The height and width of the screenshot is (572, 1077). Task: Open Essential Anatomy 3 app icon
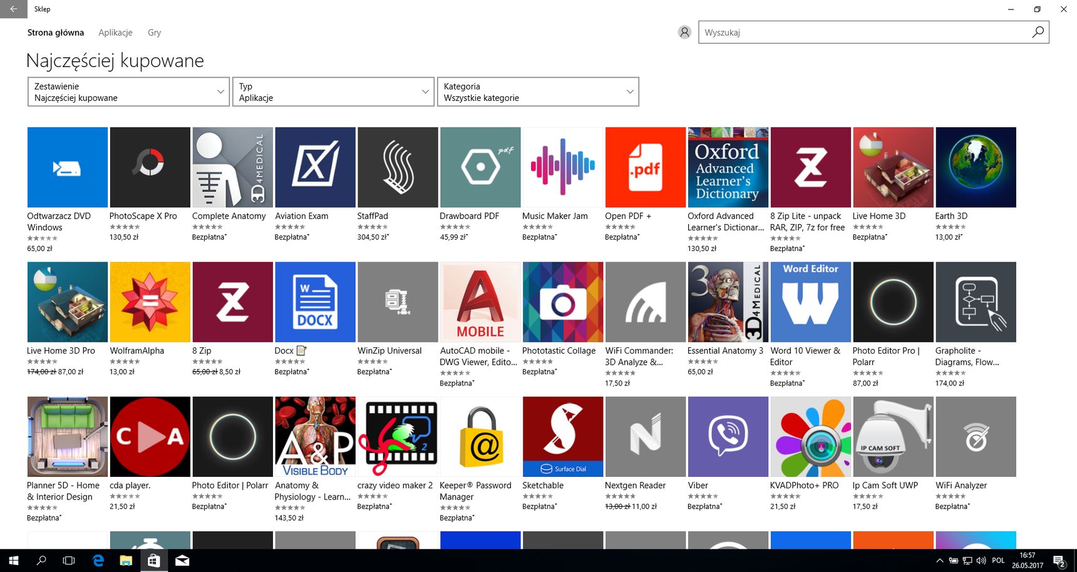(728, 302)
